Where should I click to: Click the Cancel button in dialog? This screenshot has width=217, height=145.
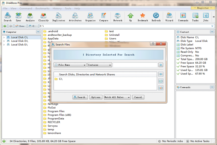point(138,97)
